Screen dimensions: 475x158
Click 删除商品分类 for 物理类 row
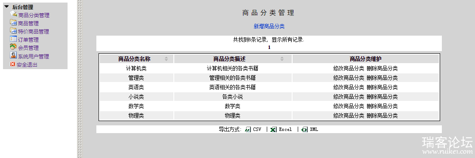[382, 115]
